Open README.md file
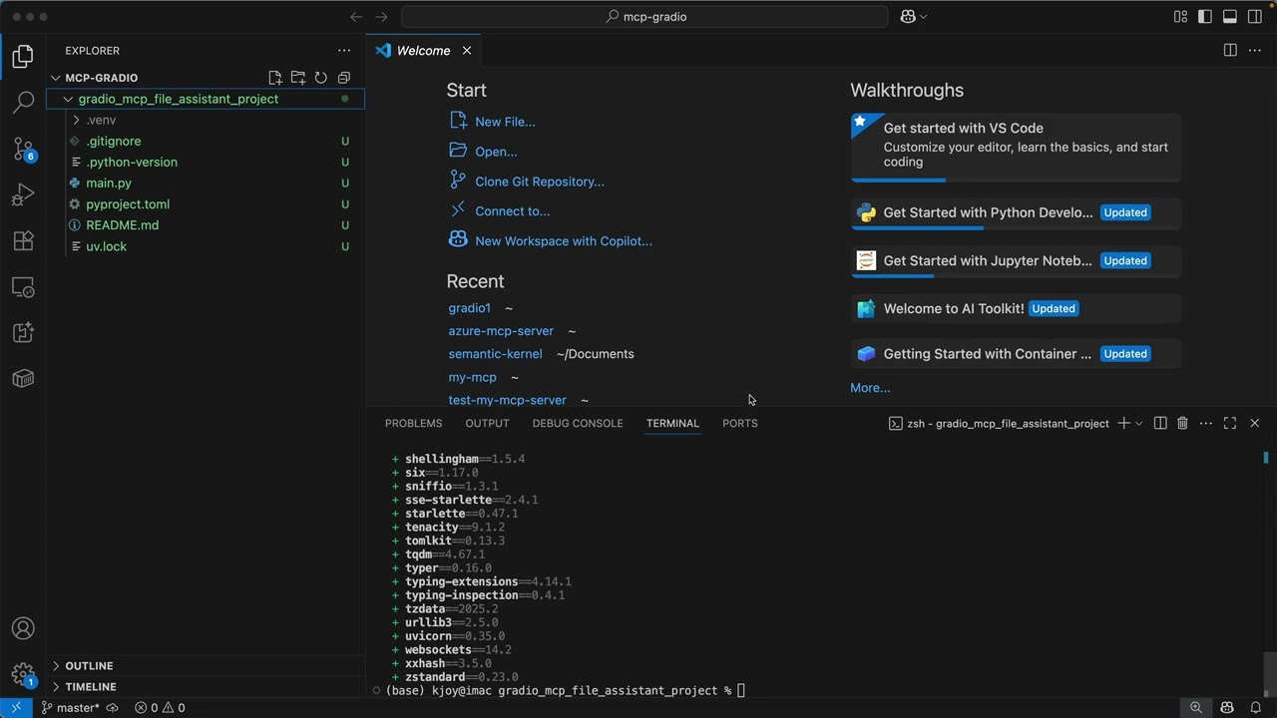The height and width of the screenshot is (718, 1277). click(122, 225)
